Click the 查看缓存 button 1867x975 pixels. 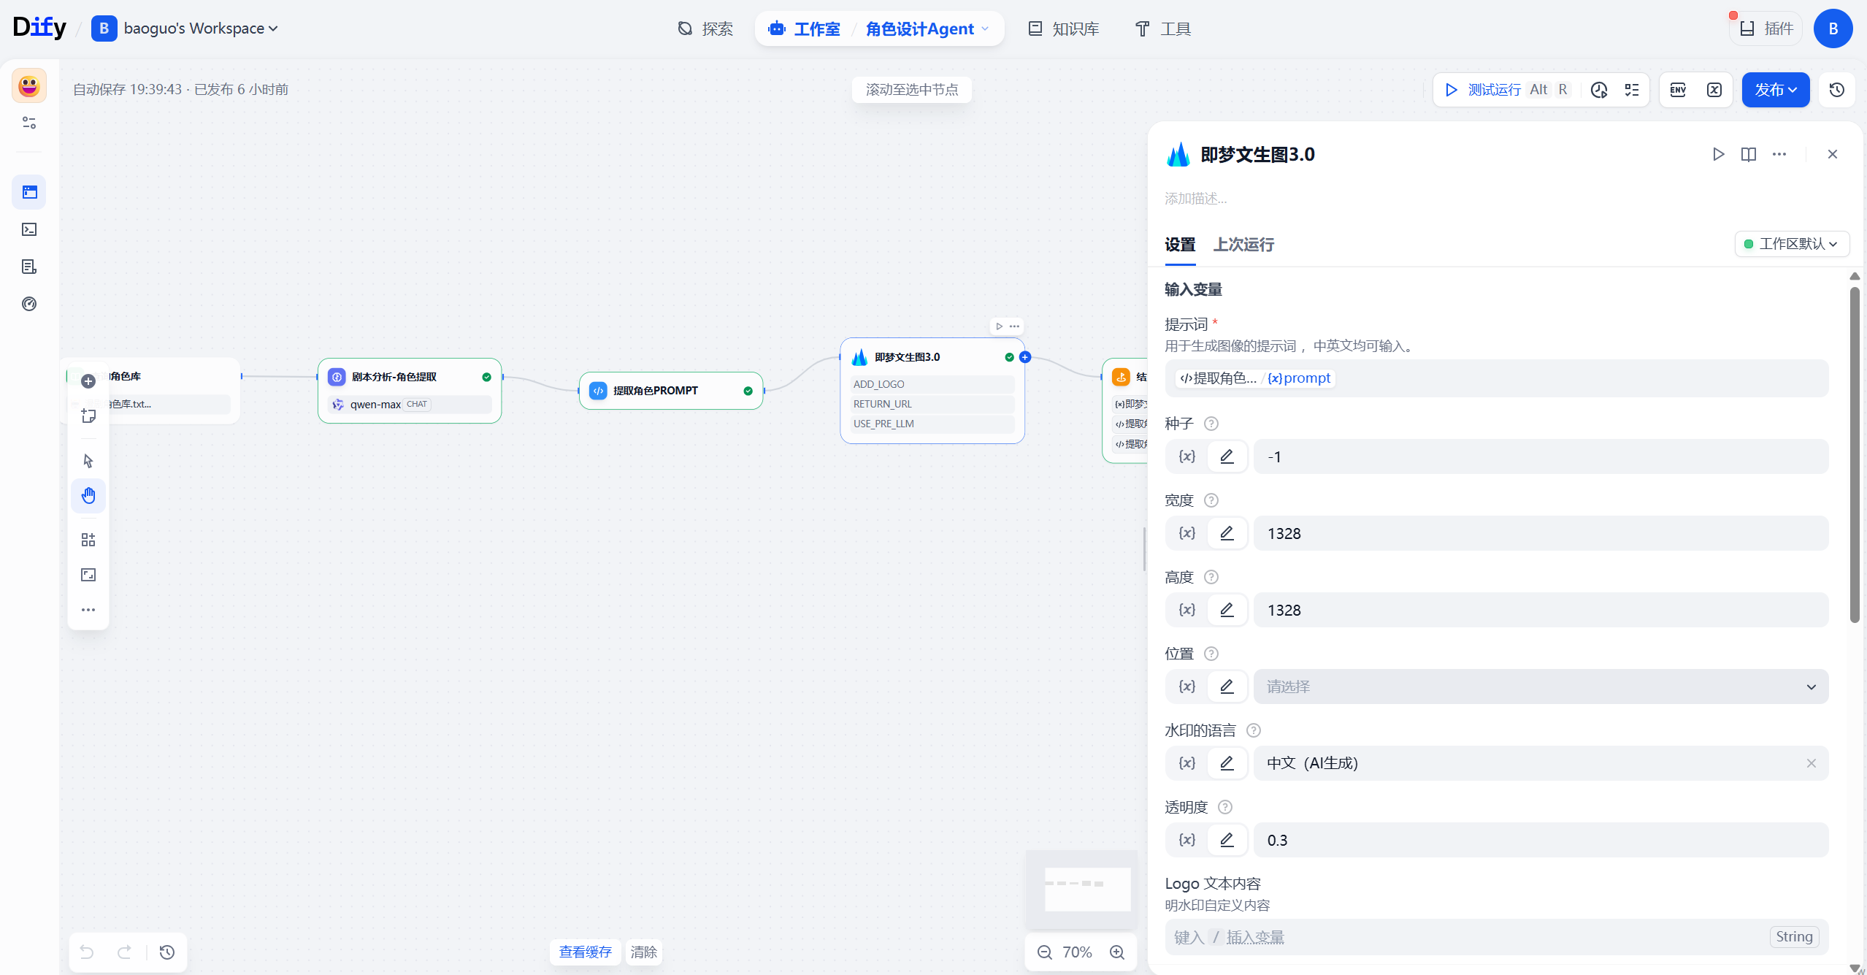(586, 952)
